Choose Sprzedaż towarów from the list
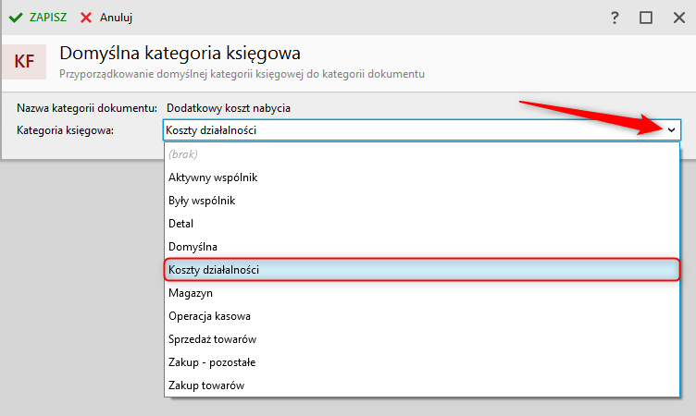Screen dimensions: 696x416 tap(422, 339)
